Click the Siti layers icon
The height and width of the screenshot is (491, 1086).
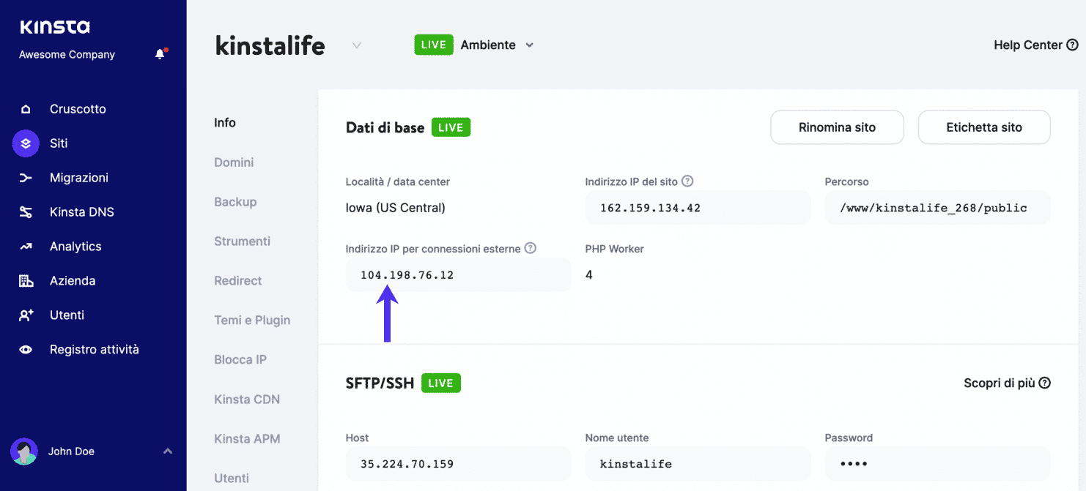point(26,143)
